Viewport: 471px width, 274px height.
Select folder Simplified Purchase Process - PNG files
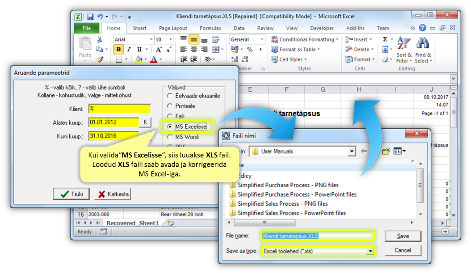pyautogui.click(x=284, y=185)
